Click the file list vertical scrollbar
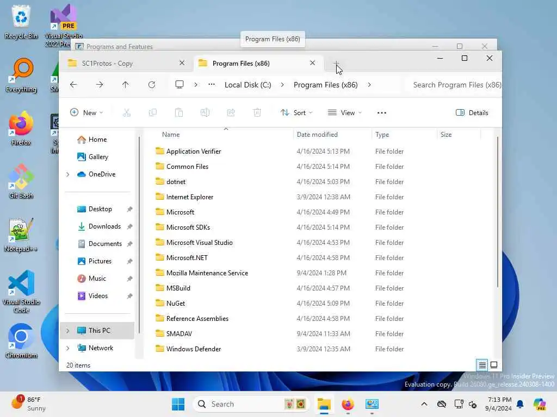Viewport: 557px width, 417px height. click(x=497, y=212)
